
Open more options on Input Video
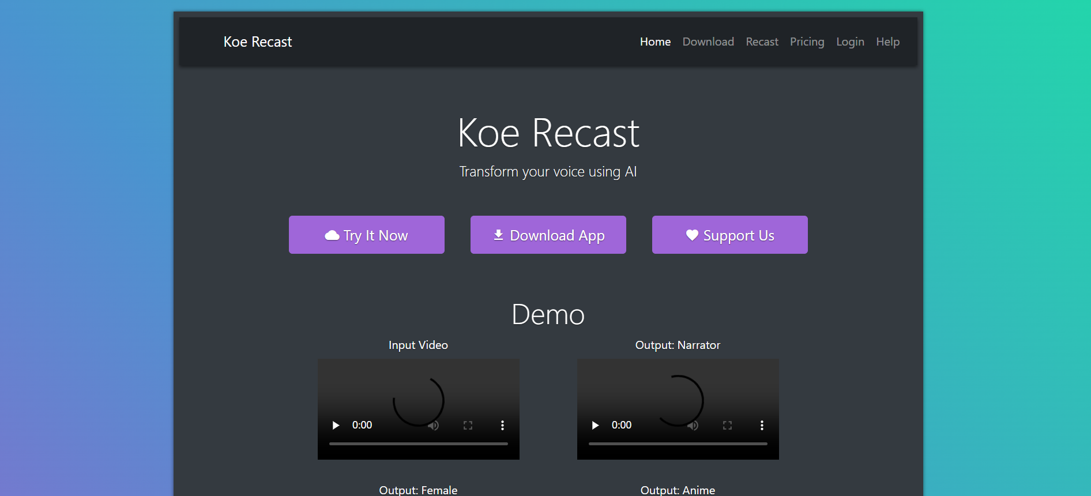coord(502,425)
